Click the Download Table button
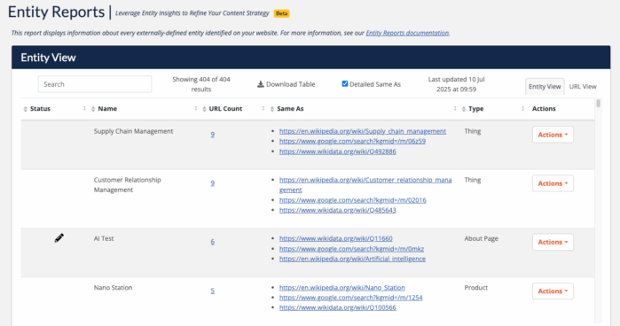620x326 pixels. click(286, 84)
